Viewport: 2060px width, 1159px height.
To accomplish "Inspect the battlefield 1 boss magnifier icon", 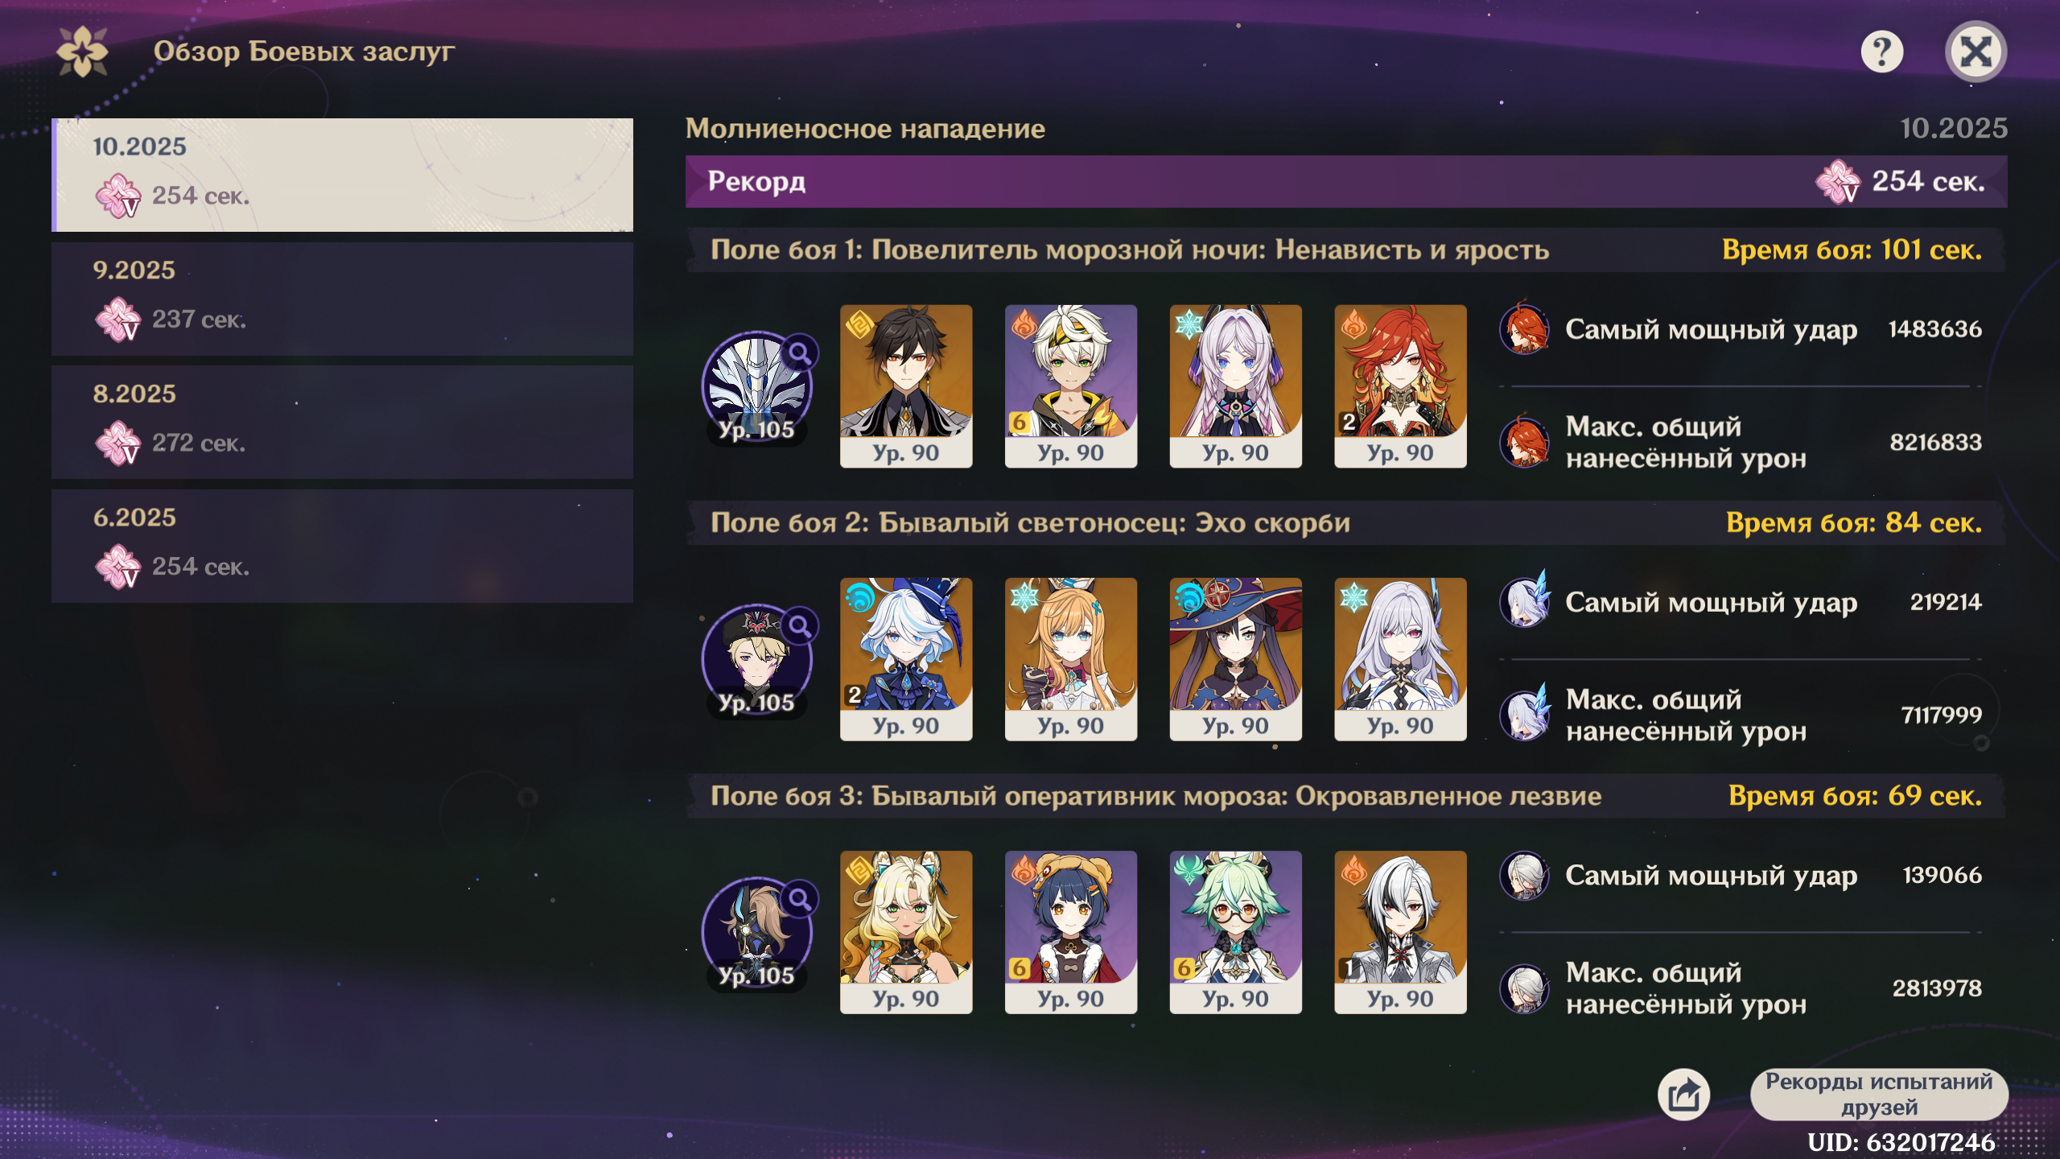I will [x=799, y=353].
